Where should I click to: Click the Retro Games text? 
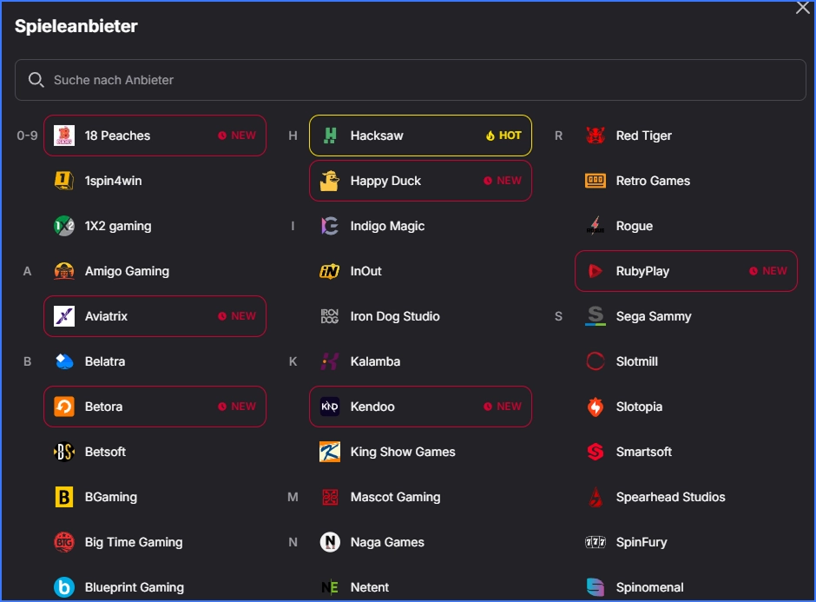click(653, 181)
